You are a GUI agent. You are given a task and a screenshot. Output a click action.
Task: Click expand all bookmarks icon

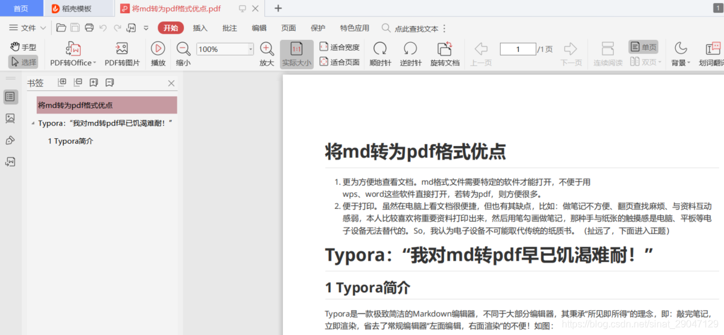tap(62, 83)
